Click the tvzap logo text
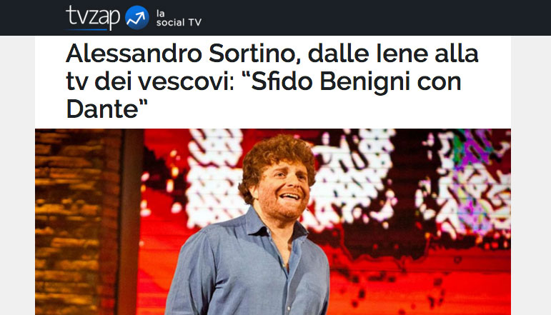This screenshot has width=551, height=315. 92,16
